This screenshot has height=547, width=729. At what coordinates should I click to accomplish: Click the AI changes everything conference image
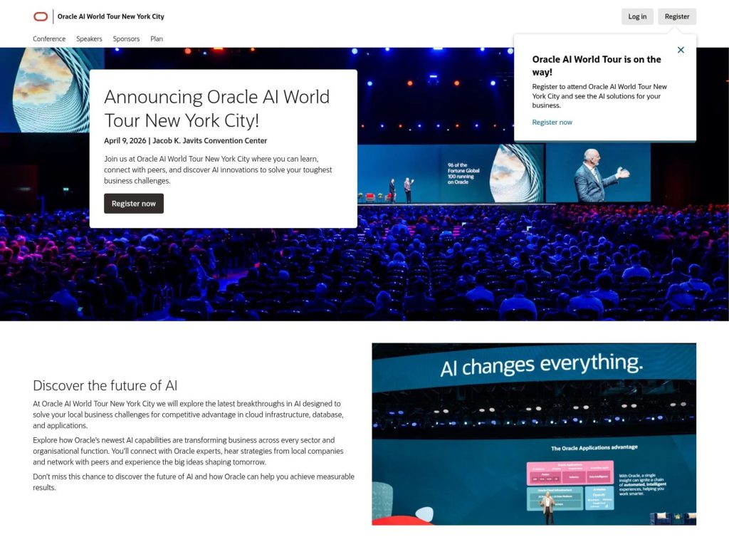[x=534, y=433]
